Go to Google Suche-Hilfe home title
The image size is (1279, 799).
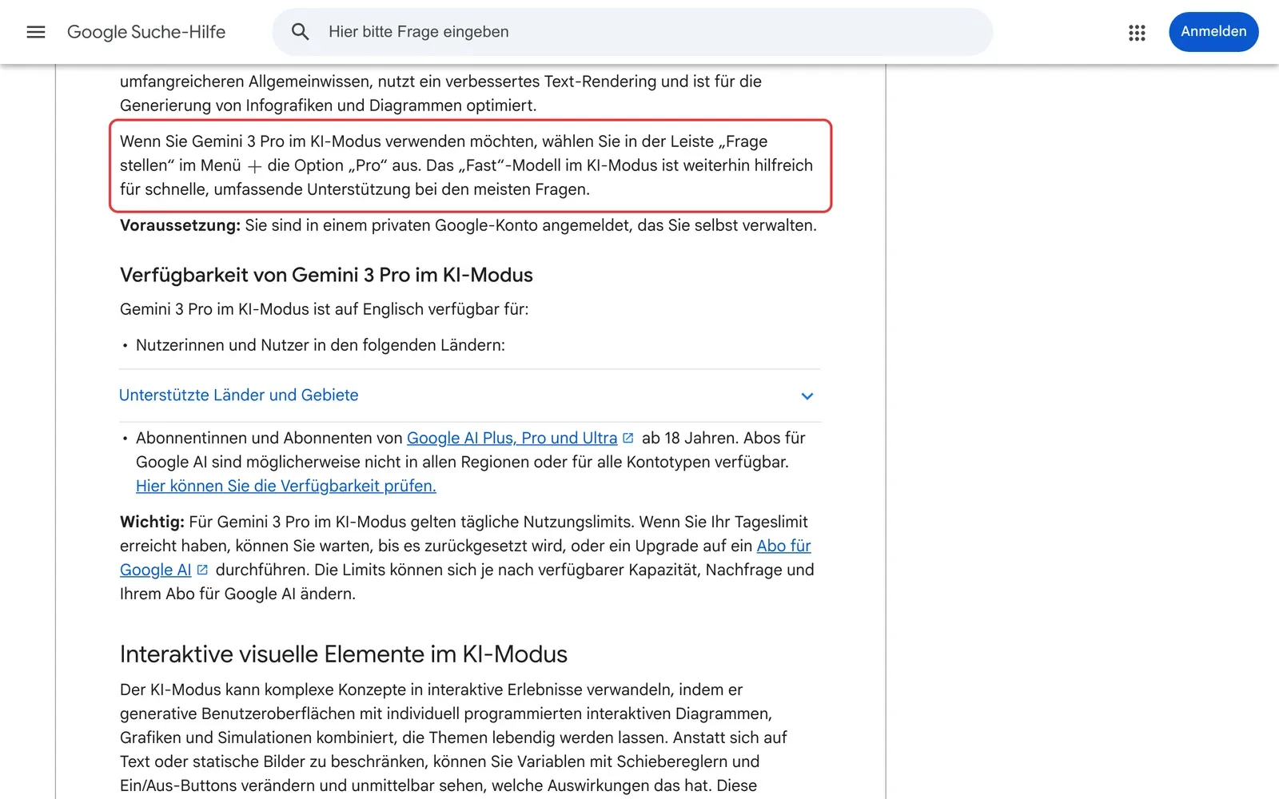[x=146, y=32]
